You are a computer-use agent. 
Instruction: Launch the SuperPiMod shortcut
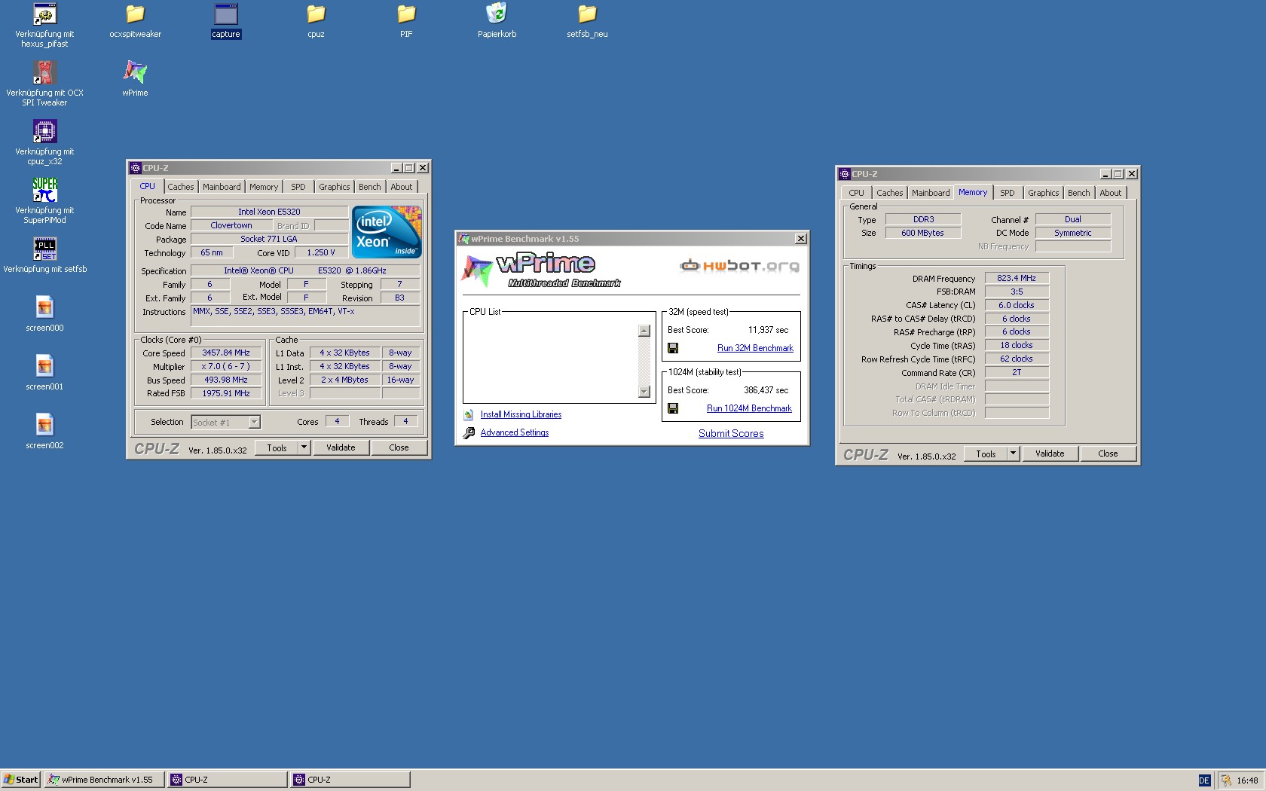44,191
